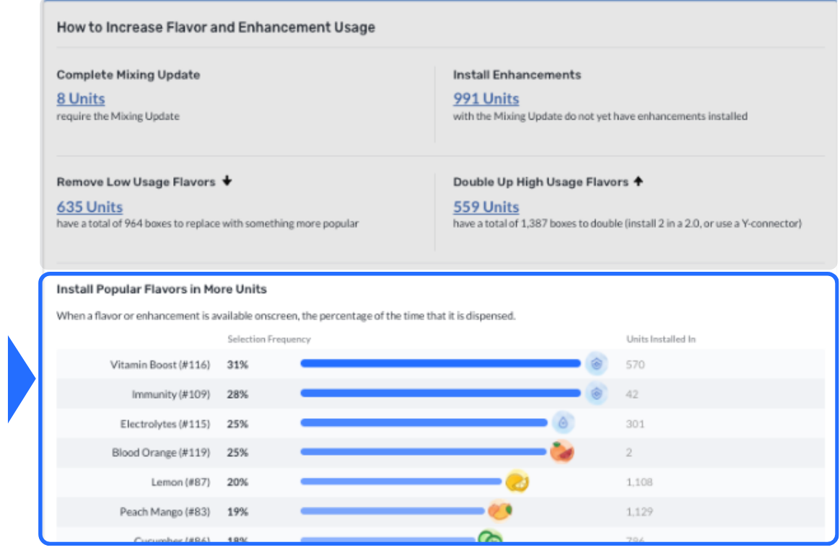Click the Units Installed In column header
The width and height of the screenshot is (840, 550).
(x=661, y=340)
